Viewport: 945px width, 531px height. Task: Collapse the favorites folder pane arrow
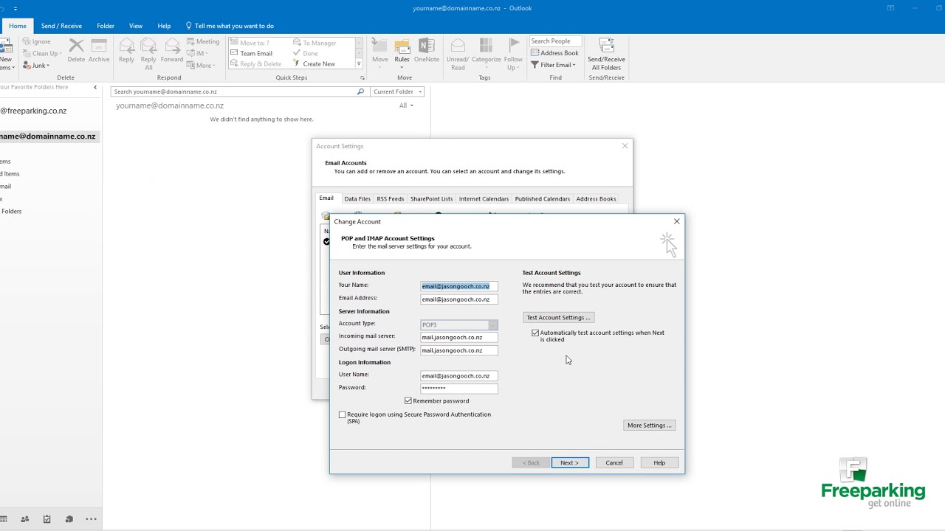(x=95, y=87)
